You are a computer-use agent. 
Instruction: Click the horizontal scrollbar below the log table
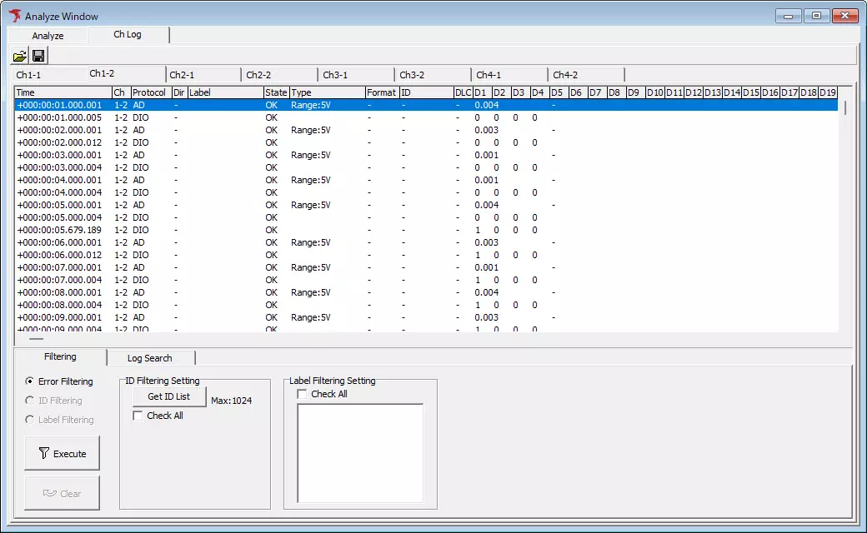(35, 340)
